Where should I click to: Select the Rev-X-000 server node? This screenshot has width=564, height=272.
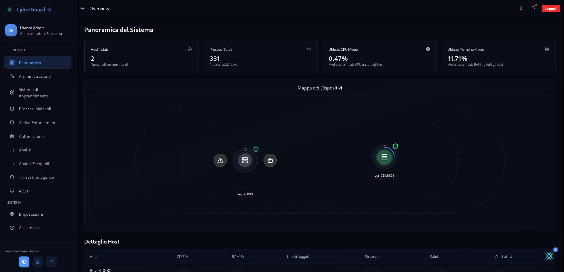tap(245, 160)
